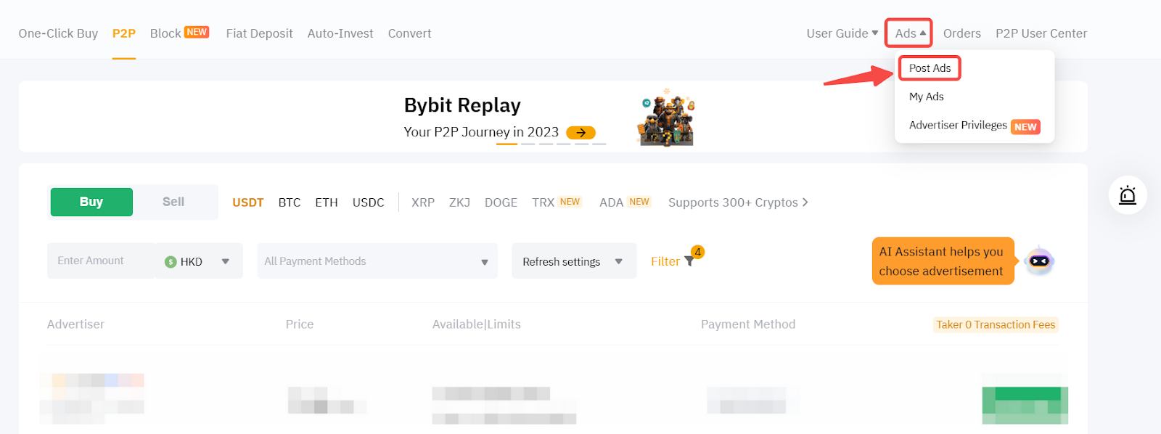
Task: Select My Ads menu entry
Action: click(926, 97)
